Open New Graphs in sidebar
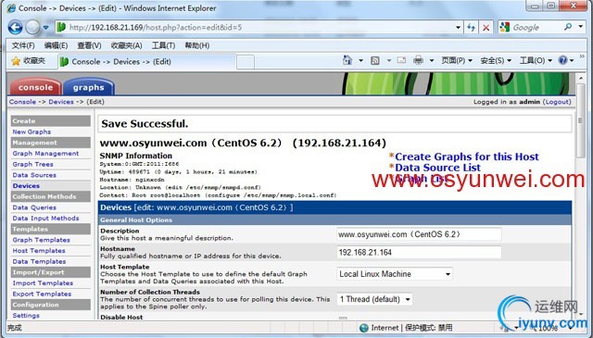Viewport: 593px width, 338px height. [32, 131]
